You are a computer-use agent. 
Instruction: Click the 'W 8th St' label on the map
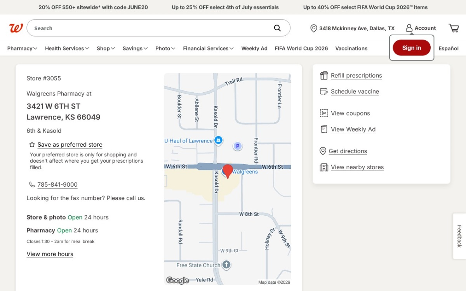click(249, 214)
